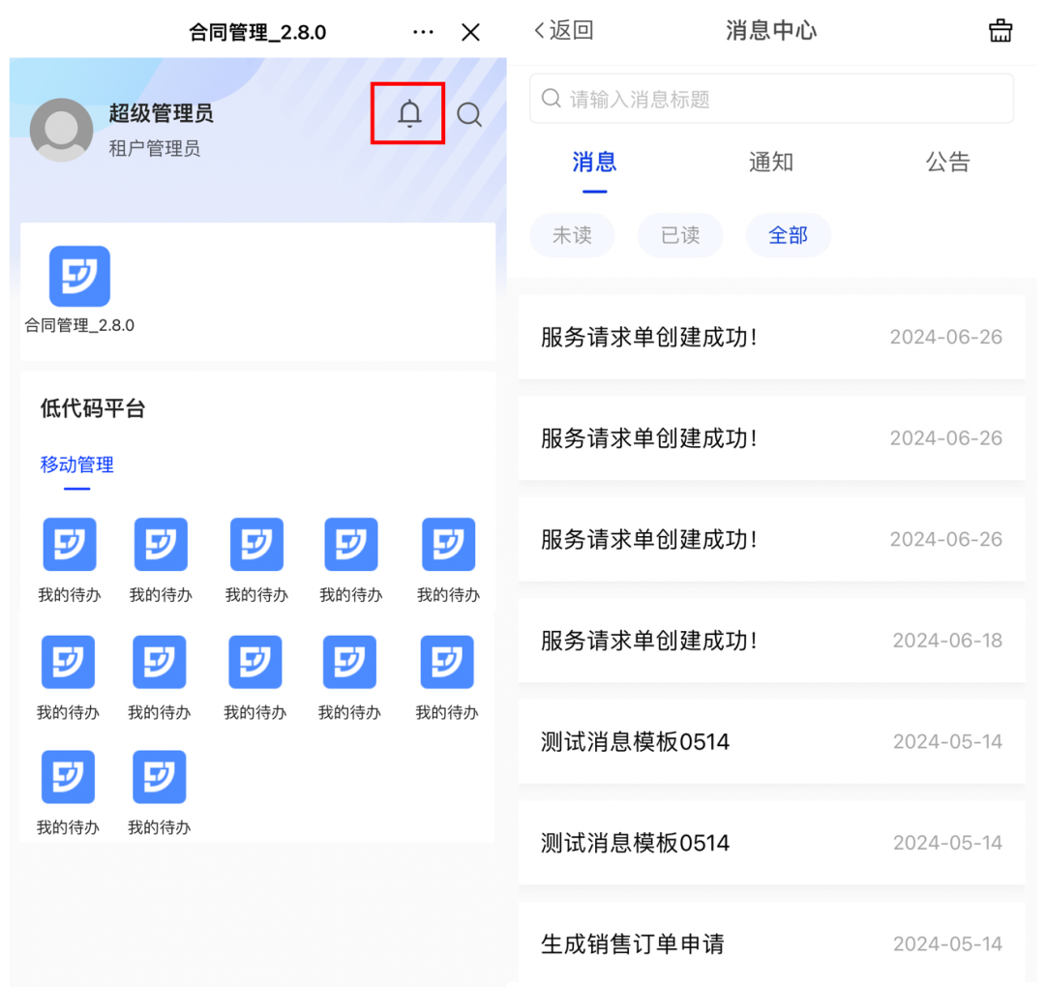Tap the 超级管理员 profile avatar

pyautogui.click(x=62, y=130)
